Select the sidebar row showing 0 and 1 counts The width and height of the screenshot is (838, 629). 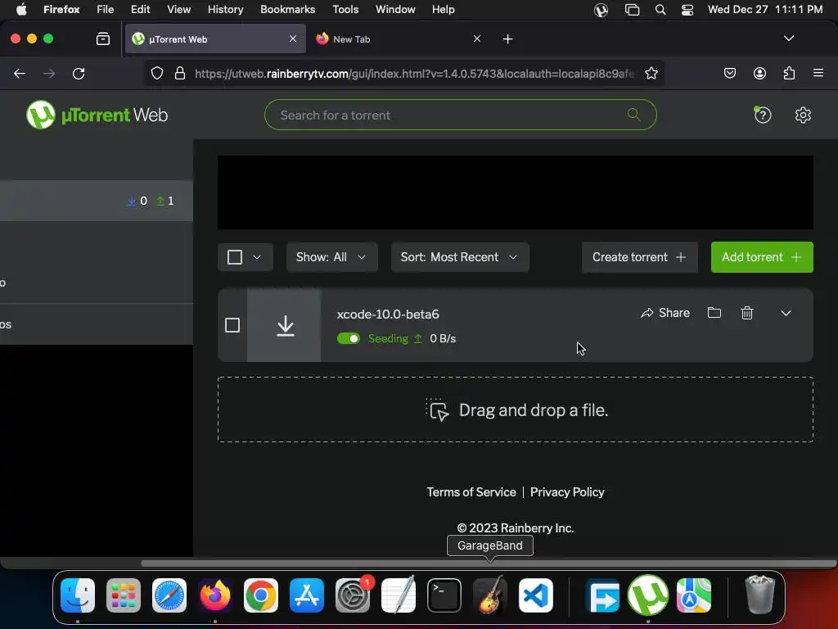click(97, 201)
